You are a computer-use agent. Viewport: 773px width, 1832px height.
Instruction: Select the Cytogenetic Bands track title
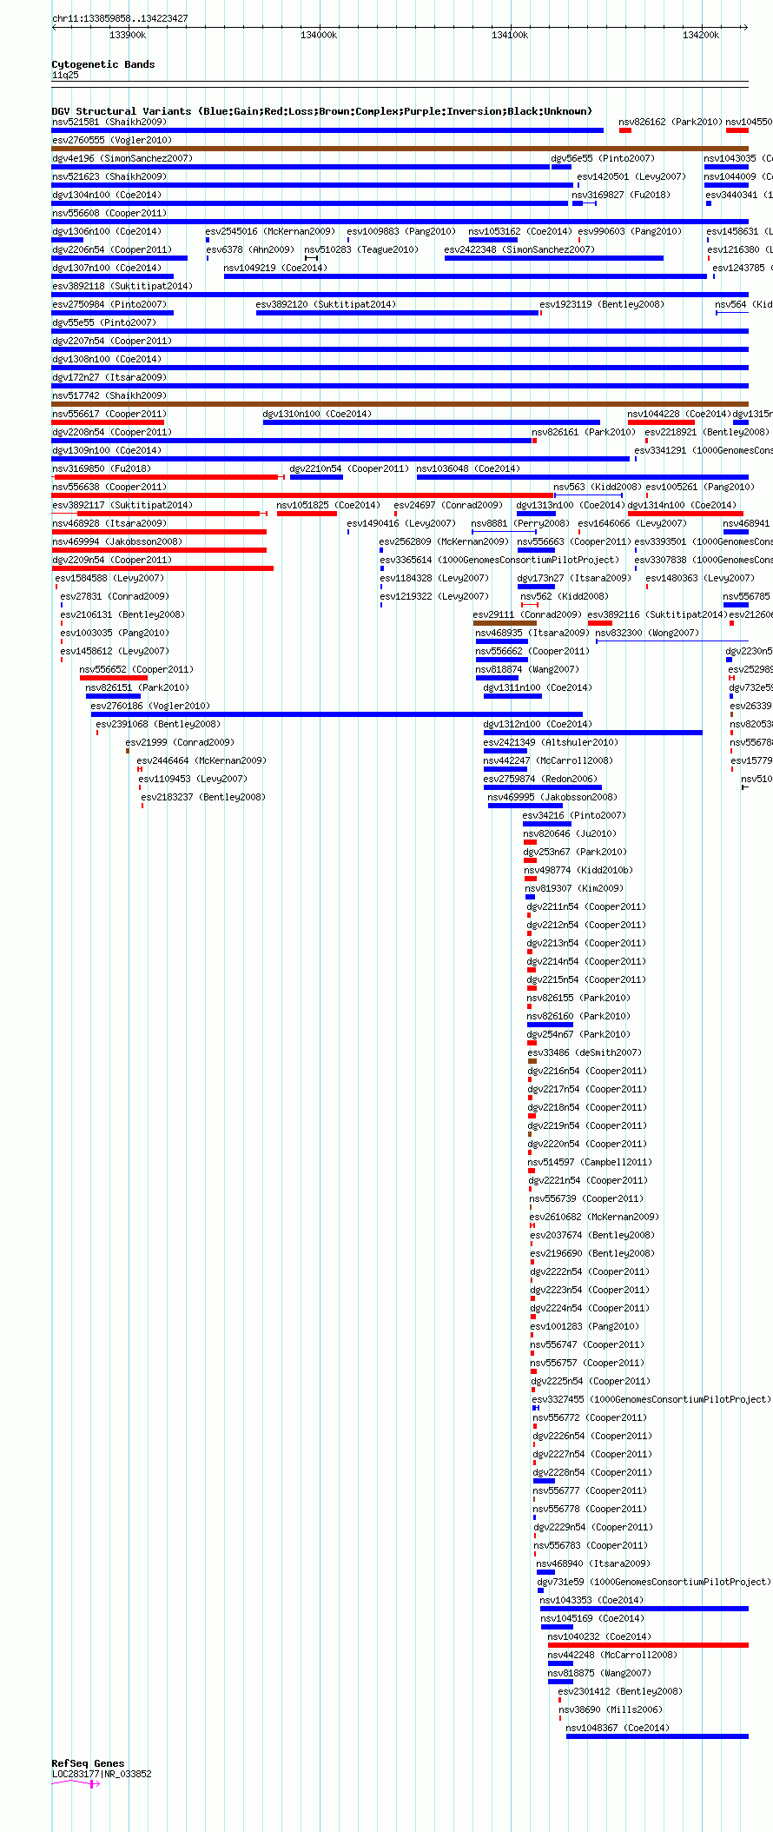tap(103, 64)
